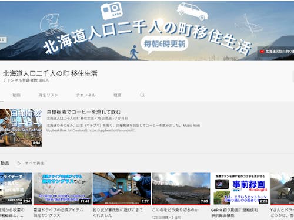Viewport: 294px width, 220px height.
Task: Click the channel search magnifier icon
Action: point(142,95)
